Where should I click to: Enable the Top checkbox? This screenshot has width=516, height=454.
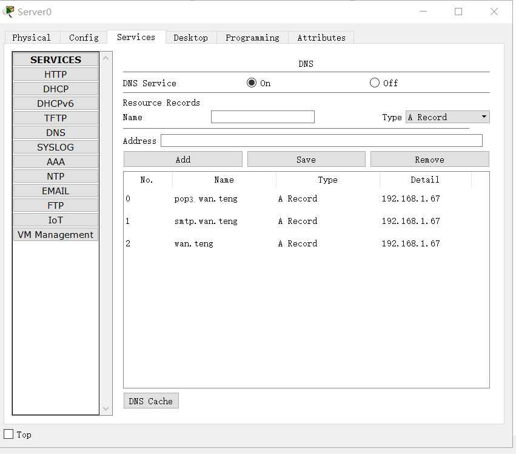click(x=8, y=434)
